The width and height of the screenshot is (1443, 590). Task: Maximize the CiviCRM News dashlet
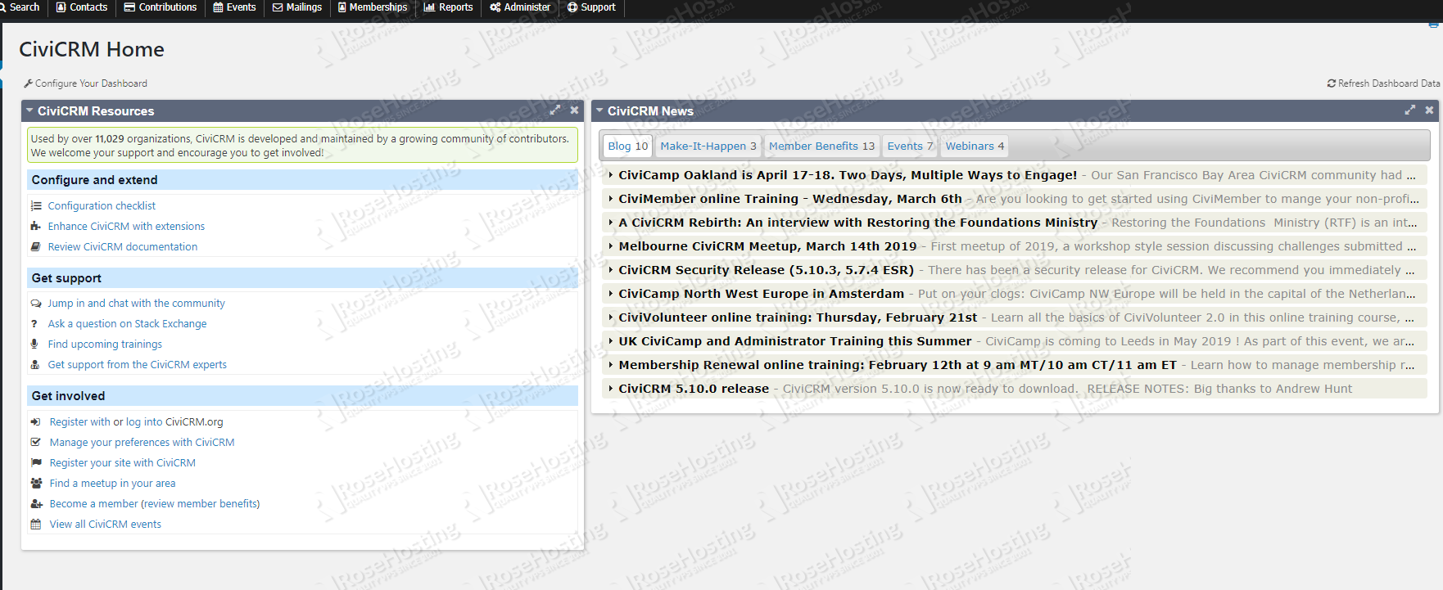click(1410, 110)
